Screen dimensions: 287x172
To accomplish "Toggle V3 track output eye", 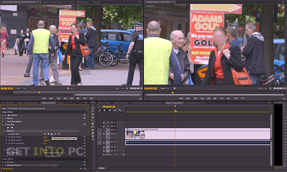I will tap(115, 123).
